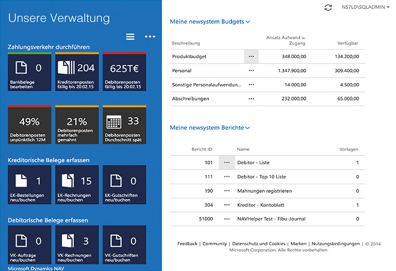This screenshot has width=396, height=271.
Task: Open the row menu for Produktbudget
Action: (x=252, y=56)
